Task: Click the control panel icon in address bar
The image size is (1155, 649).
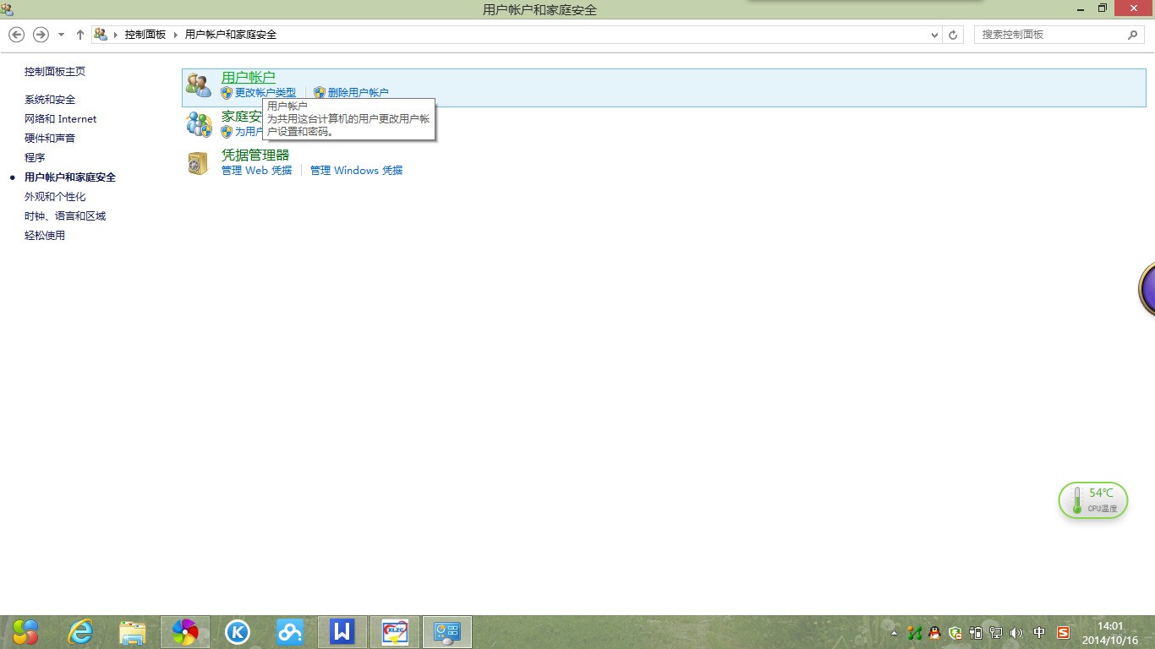Action: [x=101, y=35]
